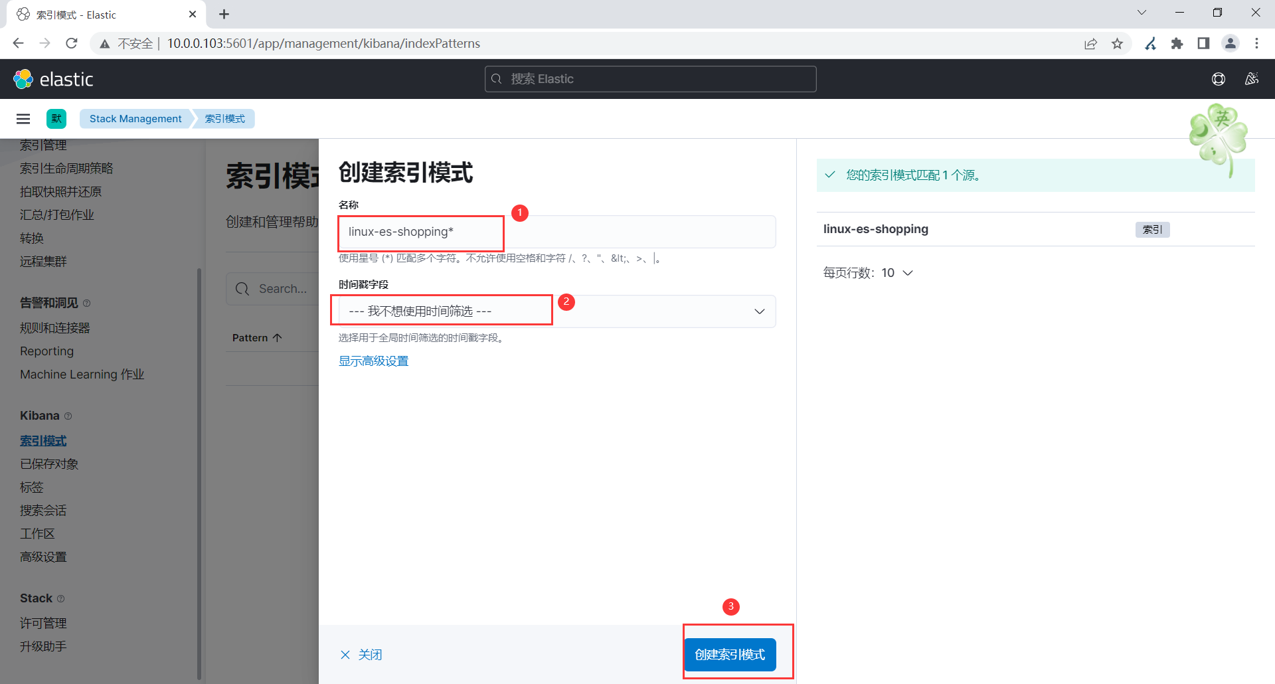Screen dimensions: 1275x684
Task: Click the browser address bar URL
Action: tap(323, 43)
